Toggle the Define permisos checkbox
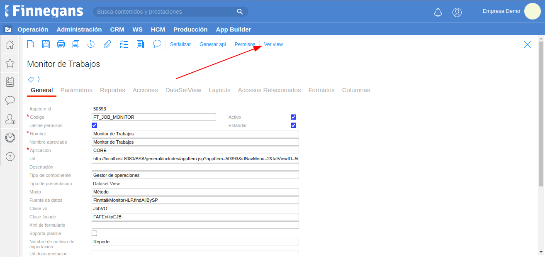Image resolution: width=545 pixels, height=257 pixels. 95,125
